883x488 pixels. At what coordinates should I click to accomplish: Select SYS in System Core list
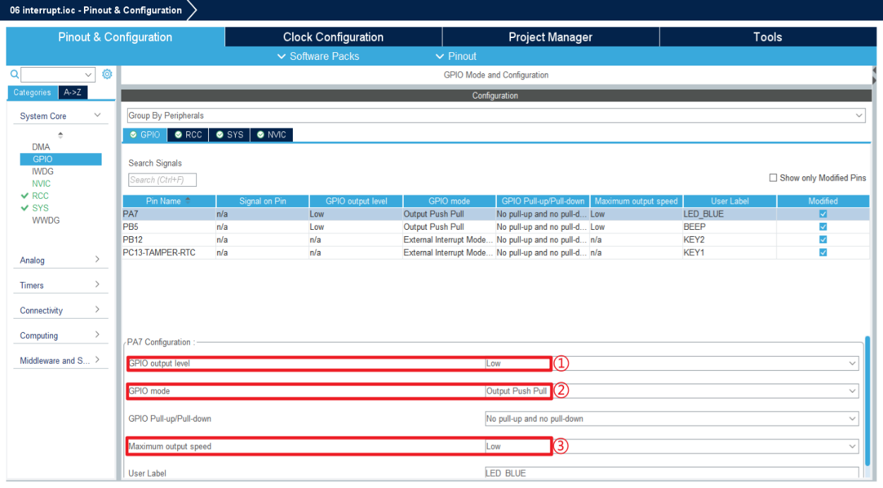click(40, 208)
